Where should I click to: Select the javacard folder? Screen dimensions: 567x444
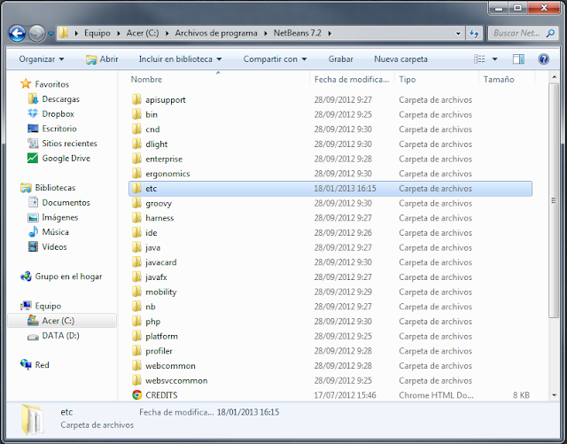point(161,262)
